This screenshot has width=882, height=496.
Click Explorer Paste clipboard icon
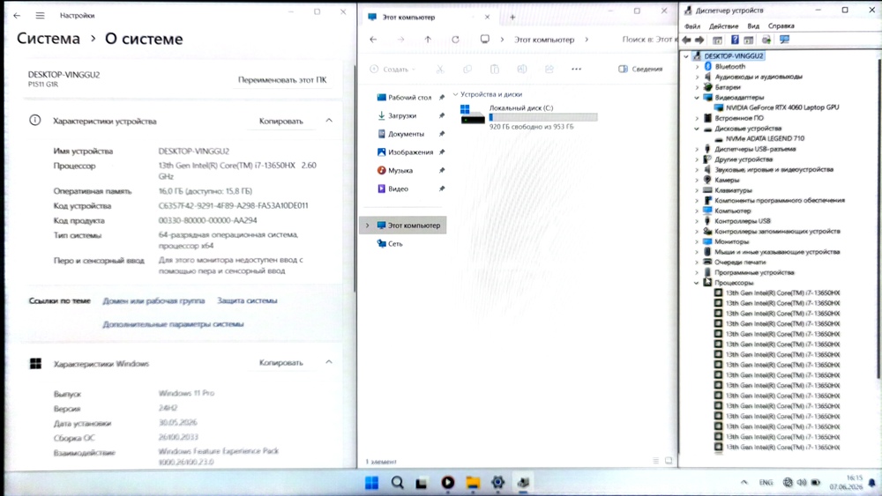click(495, 69)
